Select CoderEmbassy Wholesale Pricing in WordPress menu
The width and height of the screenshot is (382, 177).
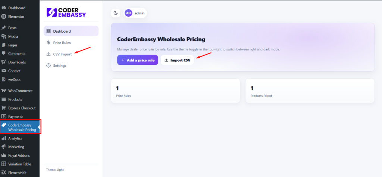click(22, 127)
